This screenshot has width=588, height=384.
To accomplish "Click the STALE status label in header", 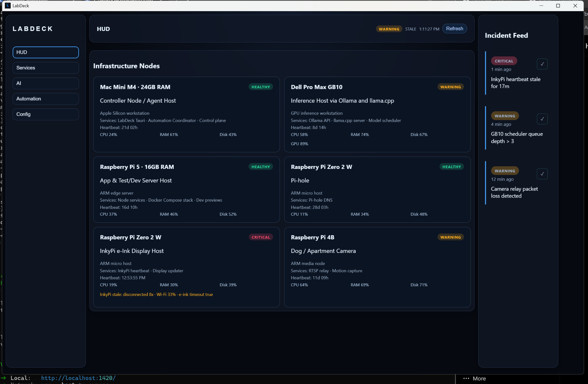I will (x=411, y=29).
